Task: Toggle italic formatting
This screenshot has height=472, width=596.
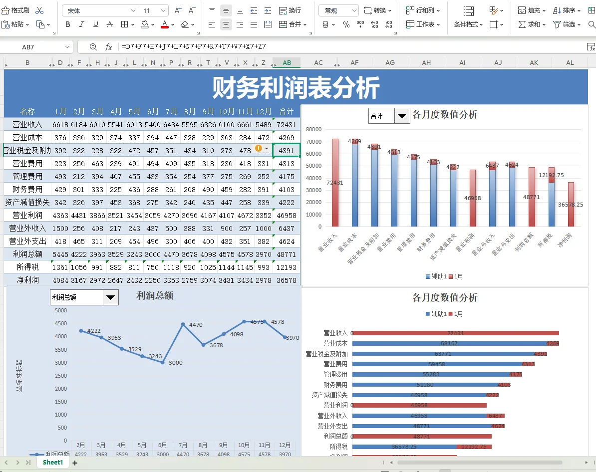Action: click(x=81, y=24)
